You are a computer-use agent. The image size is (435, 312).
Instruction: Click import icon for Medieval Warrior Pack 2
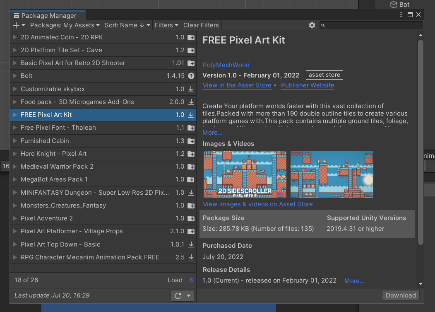point(191,167)
